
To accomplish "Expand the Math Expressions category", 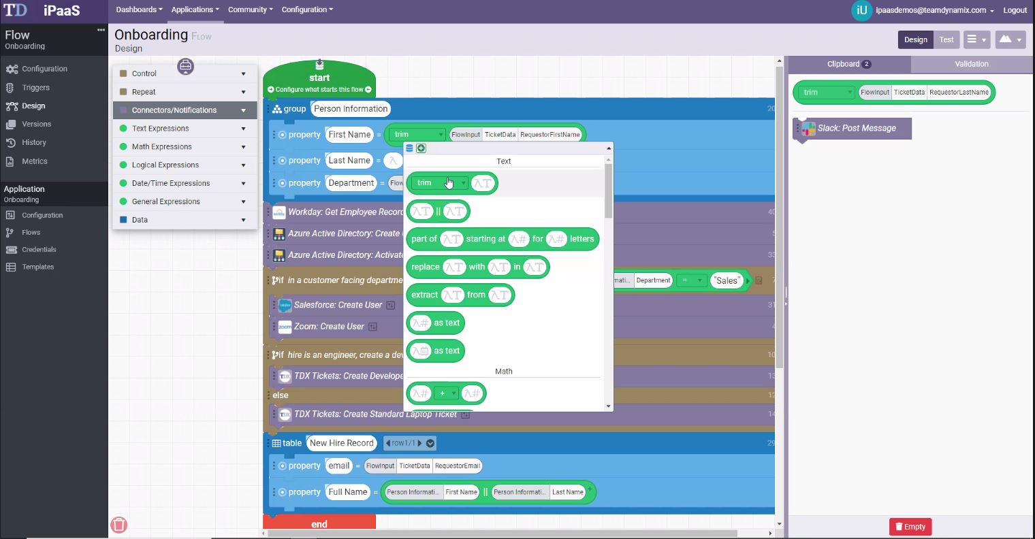I will [x=185, y=147].
